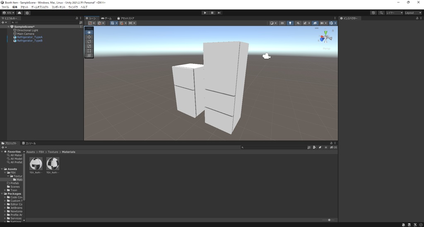Toggle global/local handle rotation button
This screenshot has height=227, width=424.
[101, 23]
